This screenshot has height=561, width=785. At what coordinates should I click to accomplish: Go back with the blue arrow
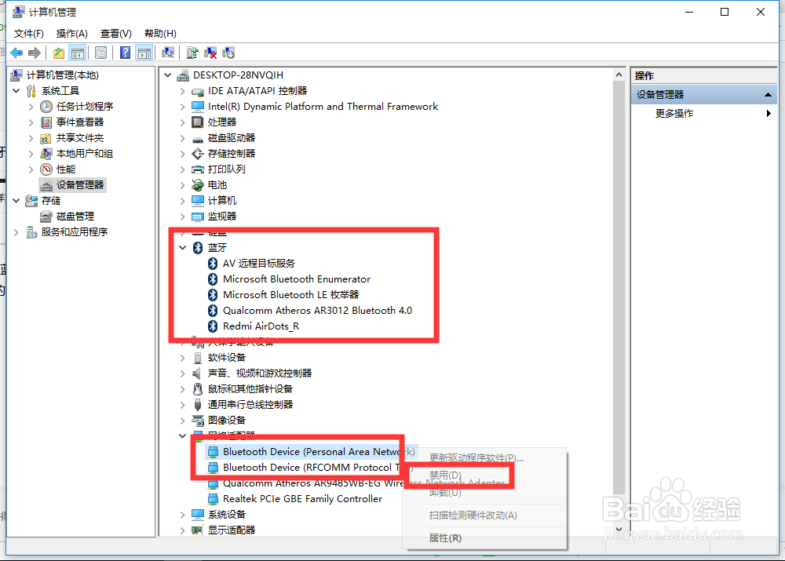click(16, 53)
